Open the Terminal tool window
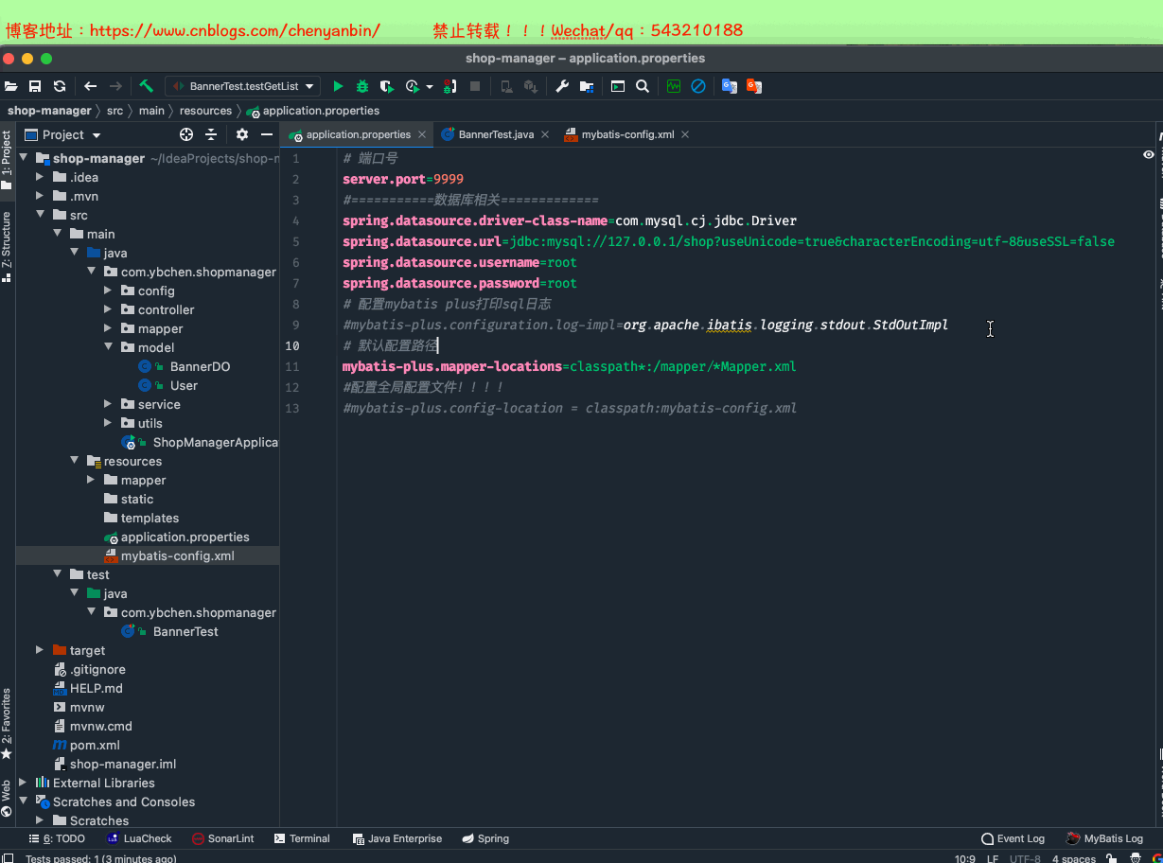The height and width of the screenshot is (863, 1163). pyautogui.click(x=302, y=838)
